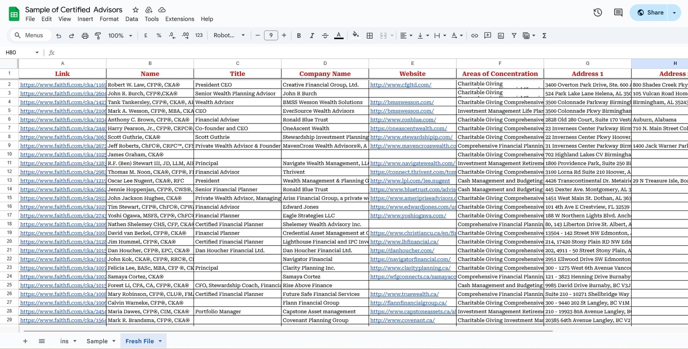
Task: Create a filter with funnel icon
Action: 514,36
